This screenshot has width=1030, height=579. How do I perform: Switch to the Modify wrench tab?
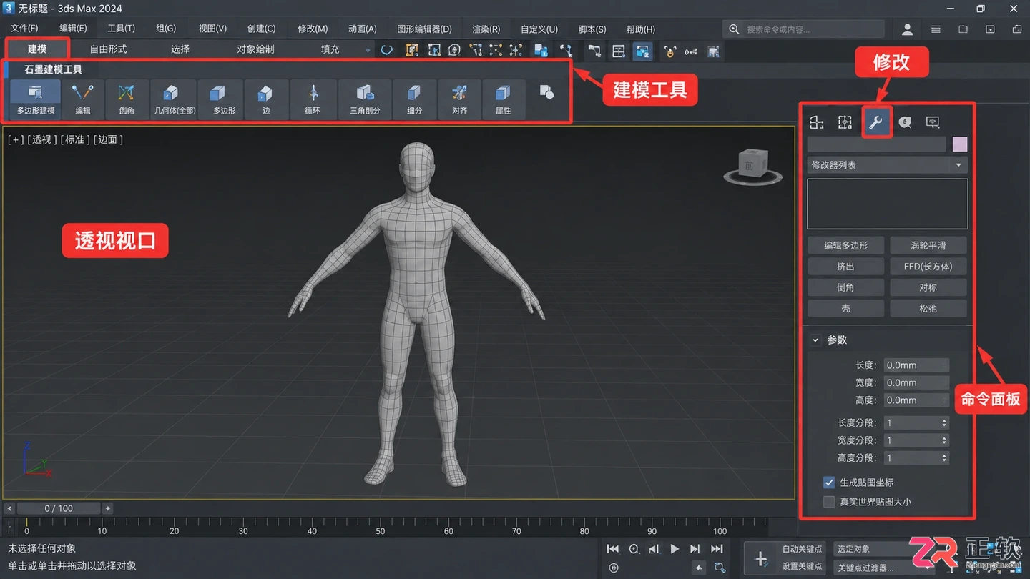[875, 122]
